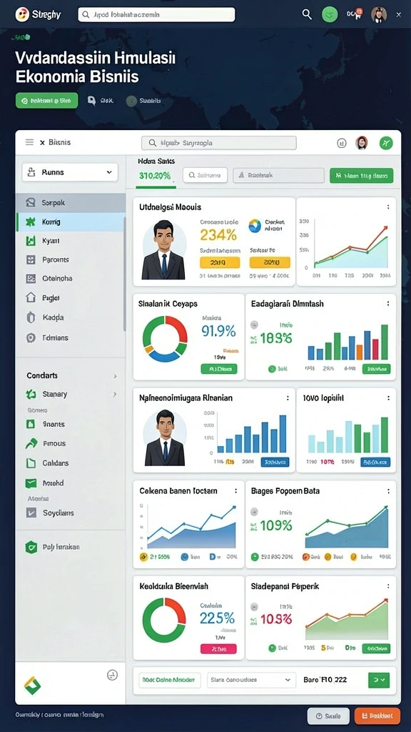The height and width of the screenshot is (732, 411).
Task: Open the hamburger menu beside Bisnis
Action: coord(29,142)
